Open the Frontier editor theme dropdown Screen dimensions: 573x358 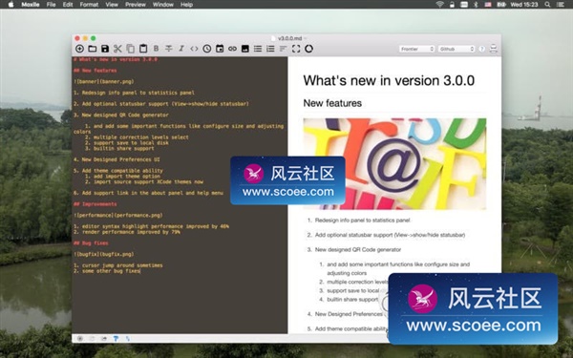click(416, 49)
